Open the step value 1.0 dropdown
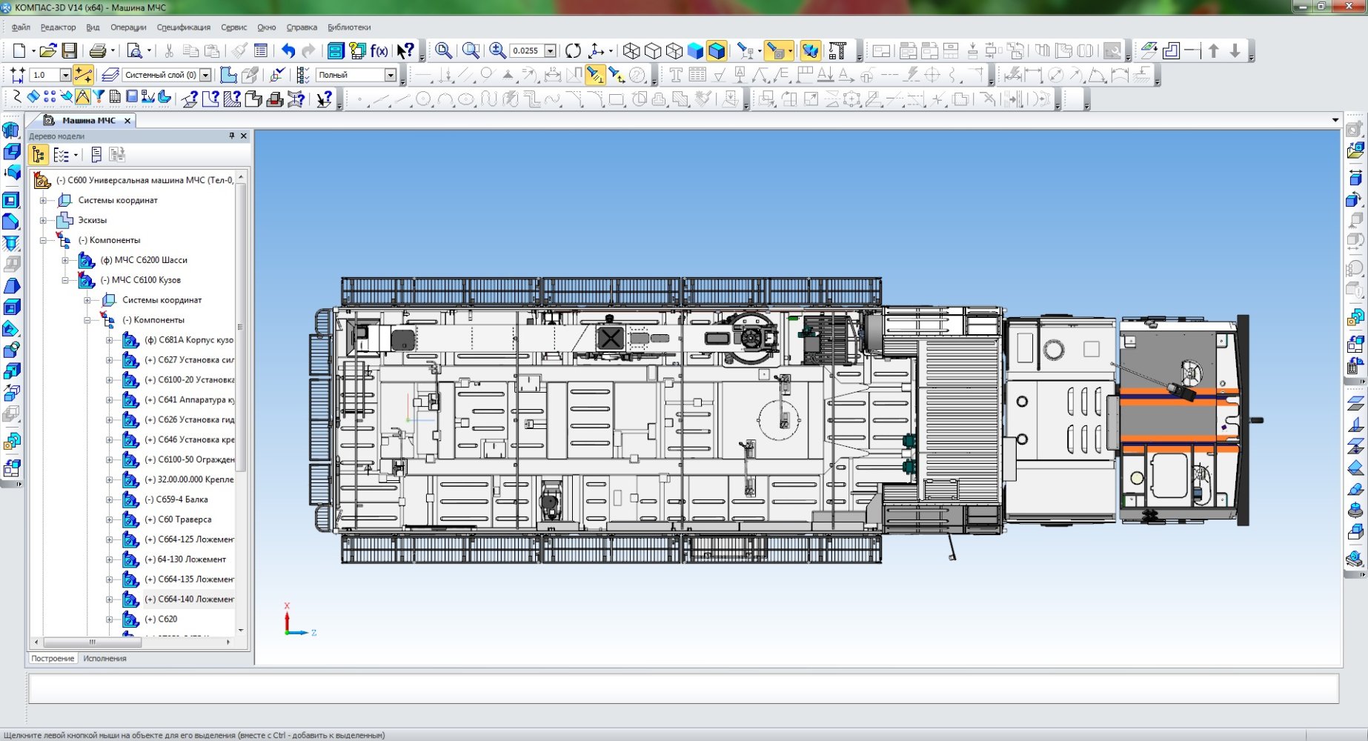 pyautogui.click(x=65, y=75)
